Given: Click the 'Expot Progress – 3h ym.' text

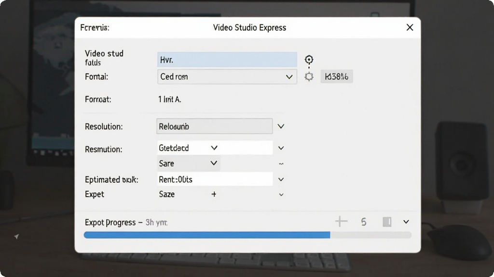Looking at the screenshot, I should coord(126,222).
